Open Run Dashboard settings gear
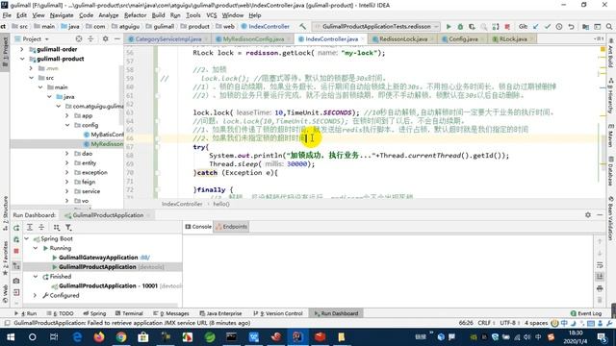Screen dimensions: 616x346 pos(588,215)
